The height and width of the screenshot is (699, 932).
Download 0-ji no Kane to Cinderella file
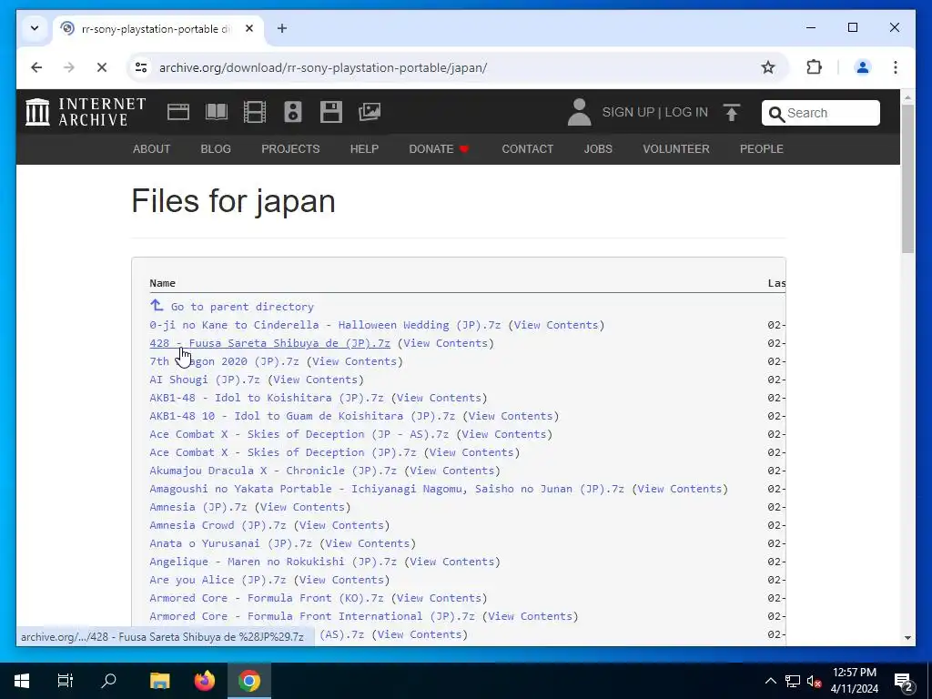325,325
